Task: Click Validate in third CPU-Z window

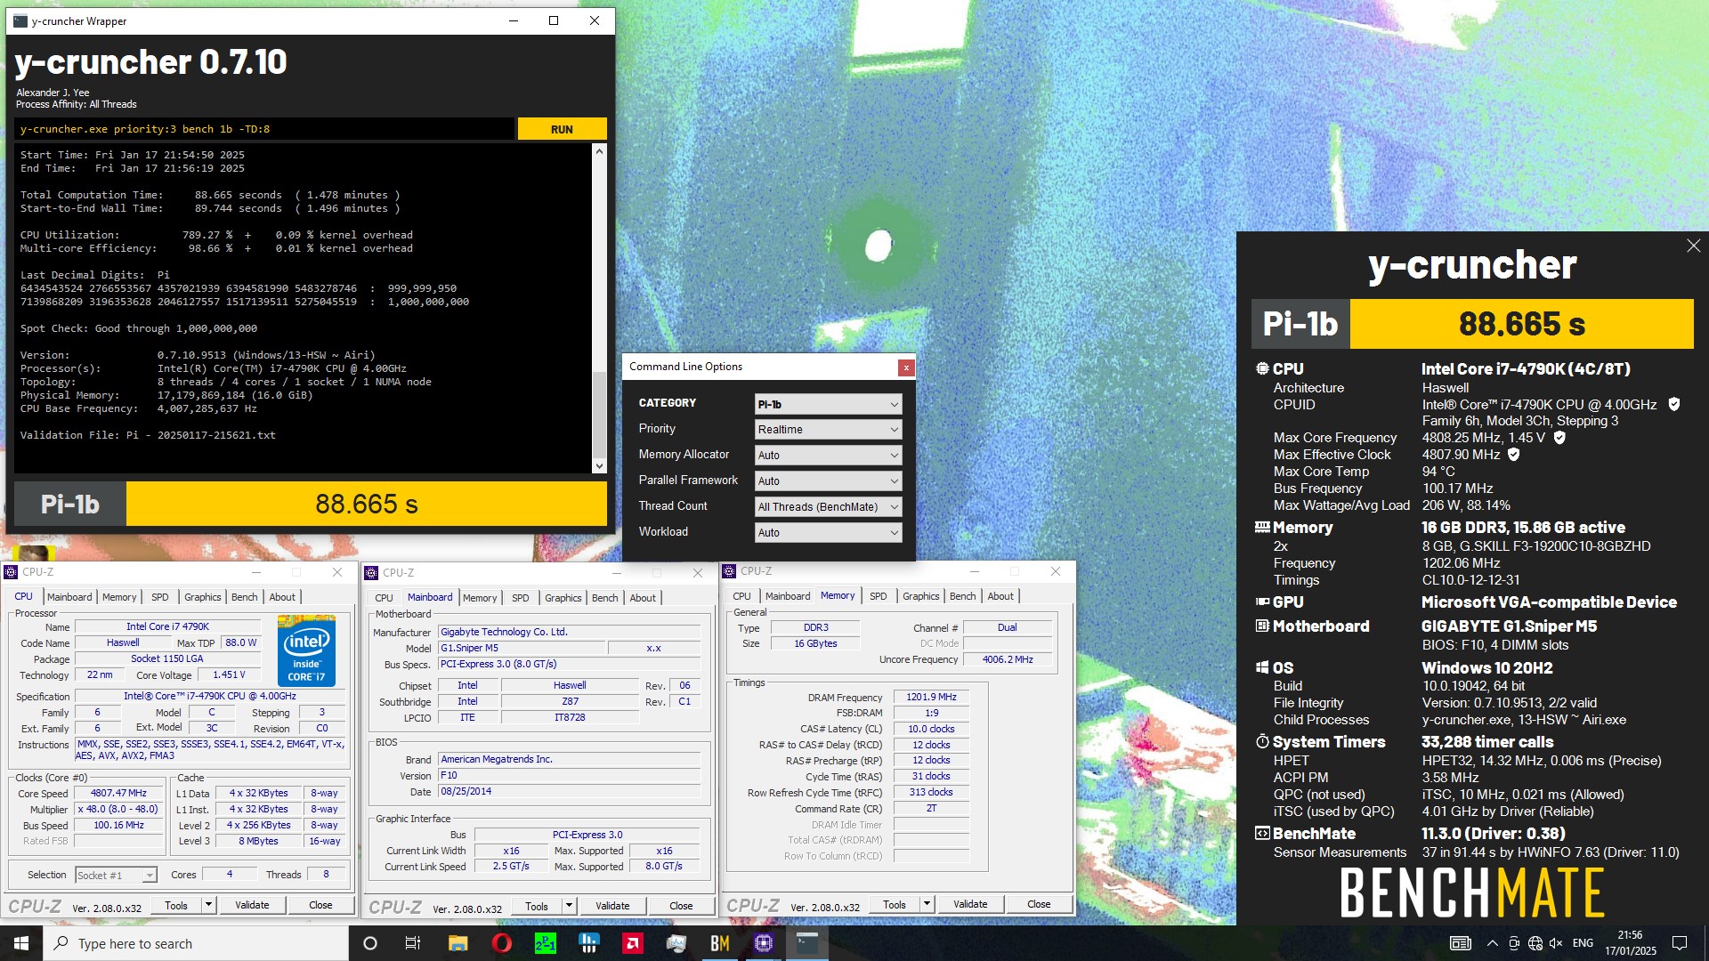Action: coord(970,905)
